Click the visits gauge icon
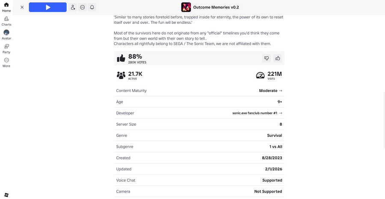The image size is (385, 199). click(260, 75)
